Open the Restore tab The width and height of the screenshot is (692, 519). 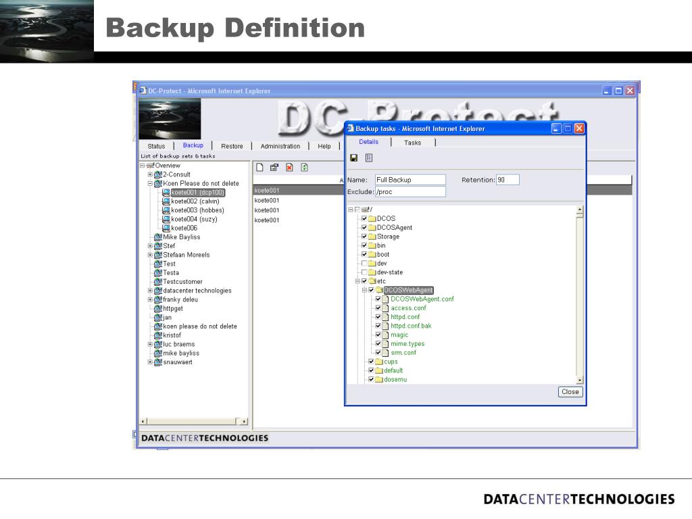232,146
